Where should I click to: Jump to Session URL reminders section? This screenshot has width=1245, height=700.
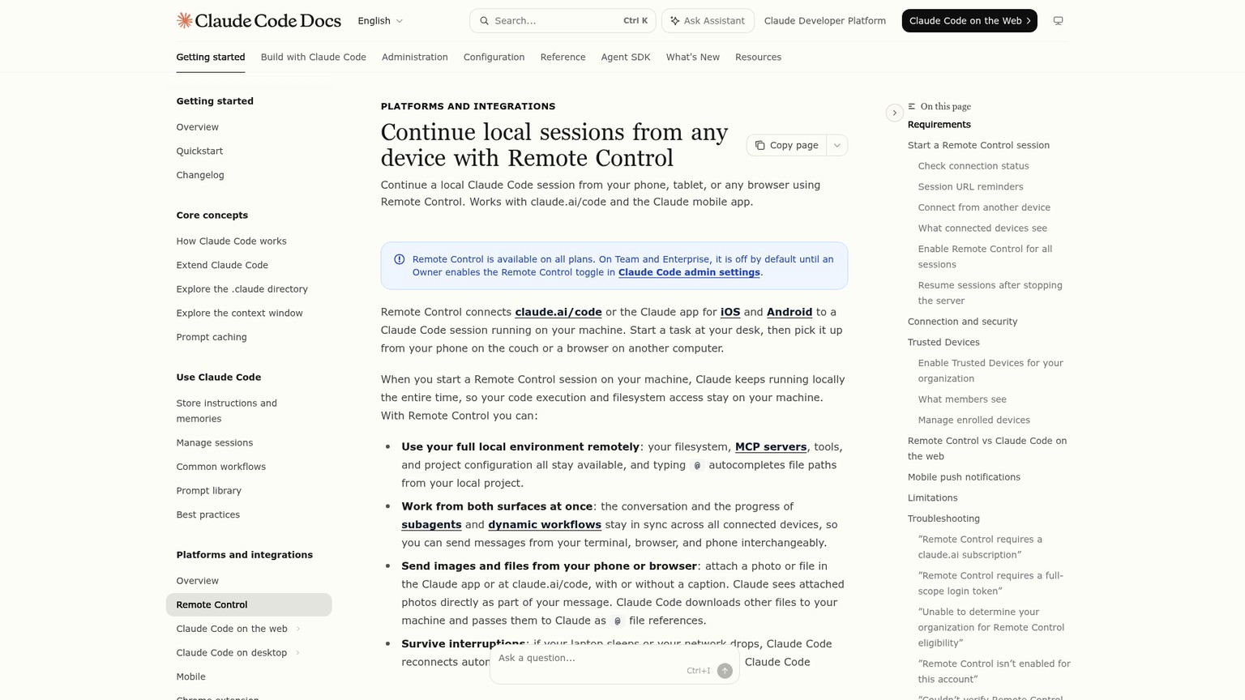[970, 187]
